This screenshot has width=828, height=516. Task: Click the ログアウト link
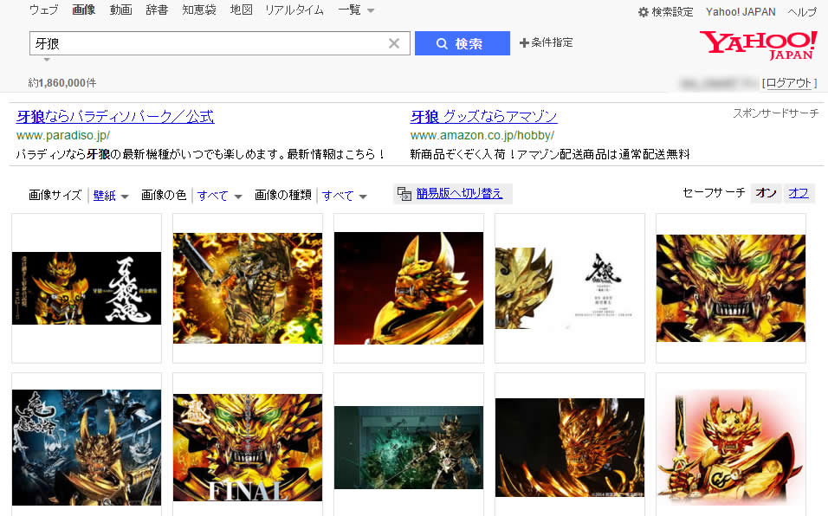tap(789, 83)
